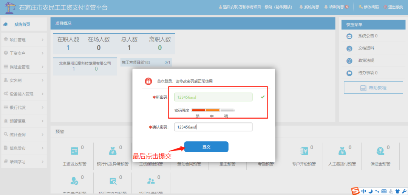
Task: Click the 总人数 count tile
Action: coord(129,43)
